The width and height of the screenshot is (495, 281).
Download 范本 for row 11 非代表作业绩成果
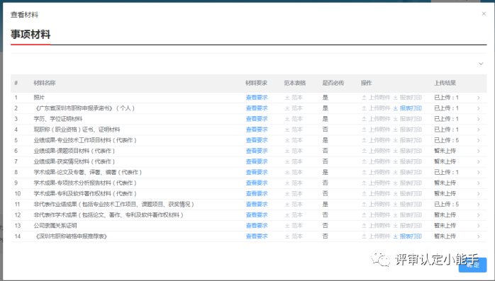294,204
